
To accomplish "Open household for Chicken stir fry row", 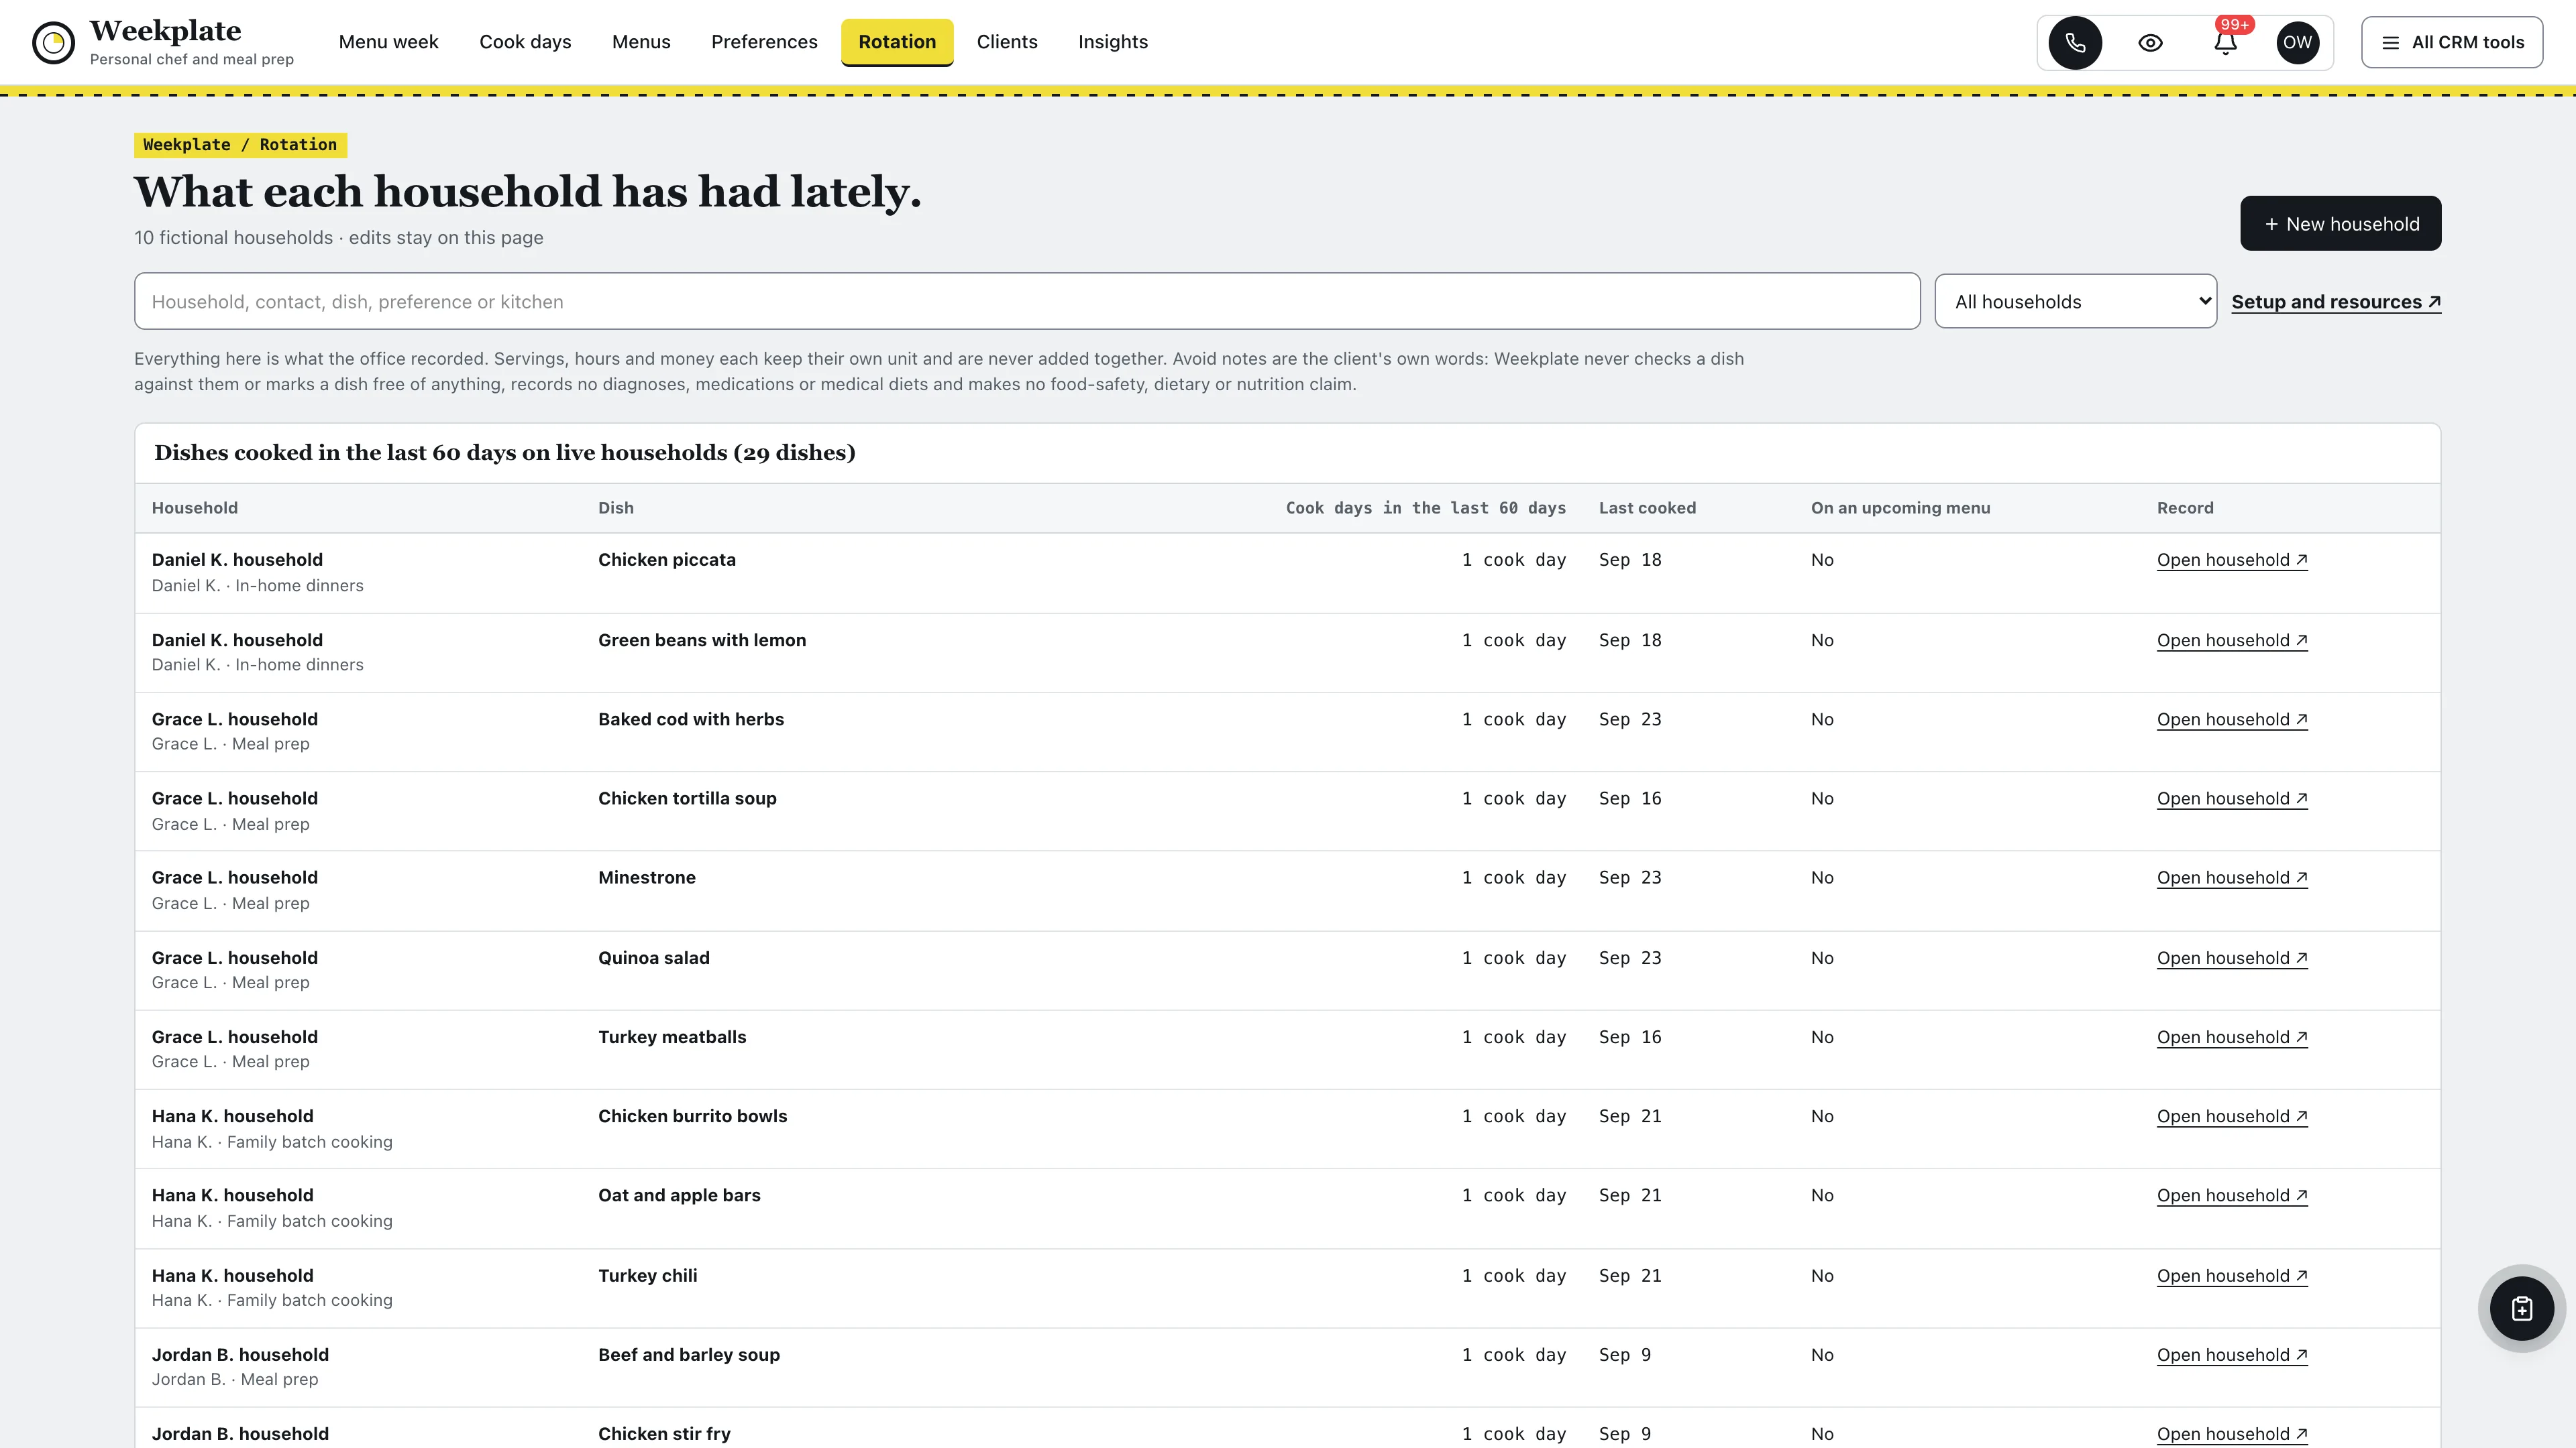I will pyautogui.click(x=2232, y=1434).
